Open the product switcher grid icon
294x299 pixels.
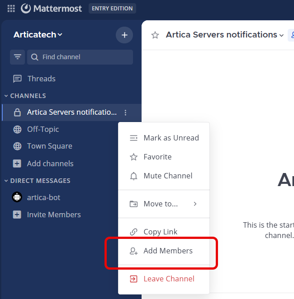[x=11, y=9]
